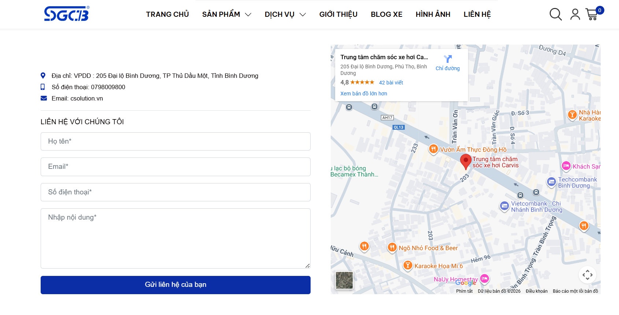Image resolution: width=619 pixels, height=315 pixels.
Task: Focus the Họ tên input field
Action: [x=175, y=141]
